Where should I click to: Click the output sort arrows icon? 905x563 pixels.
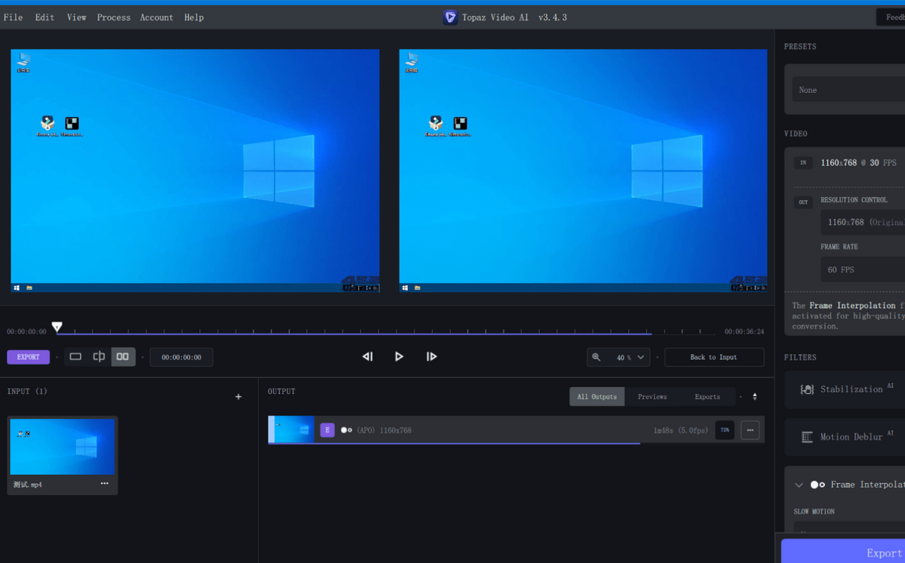[755, 397]
